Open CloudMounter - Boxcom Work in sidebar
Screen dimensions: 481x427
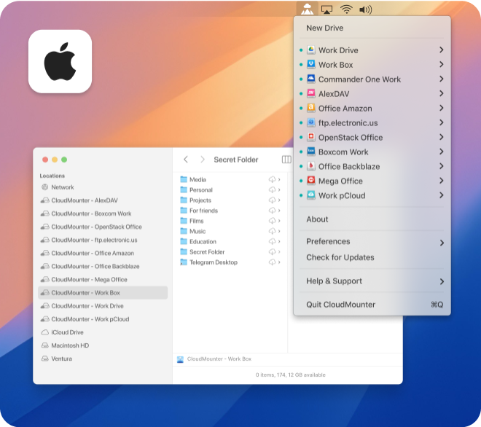pyautogui.click(x=103, y=213)
